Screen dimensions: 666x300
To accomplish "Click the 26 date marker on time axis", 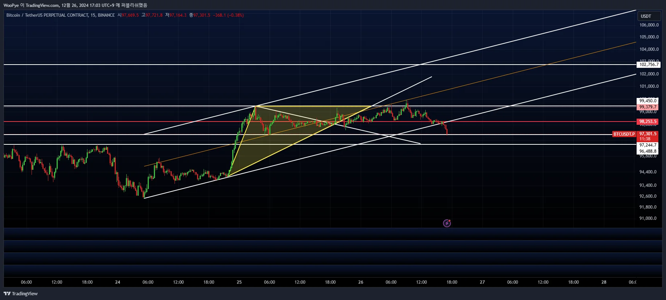I will tap(360, 282).
